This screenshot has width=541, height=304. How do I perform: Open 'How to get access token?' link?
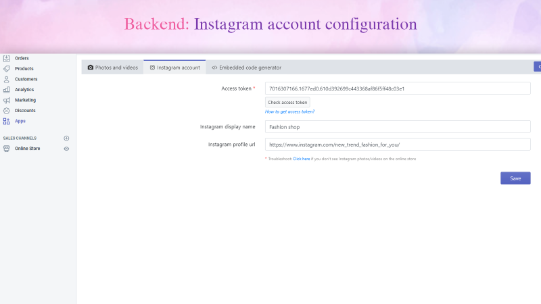[290, 111]
